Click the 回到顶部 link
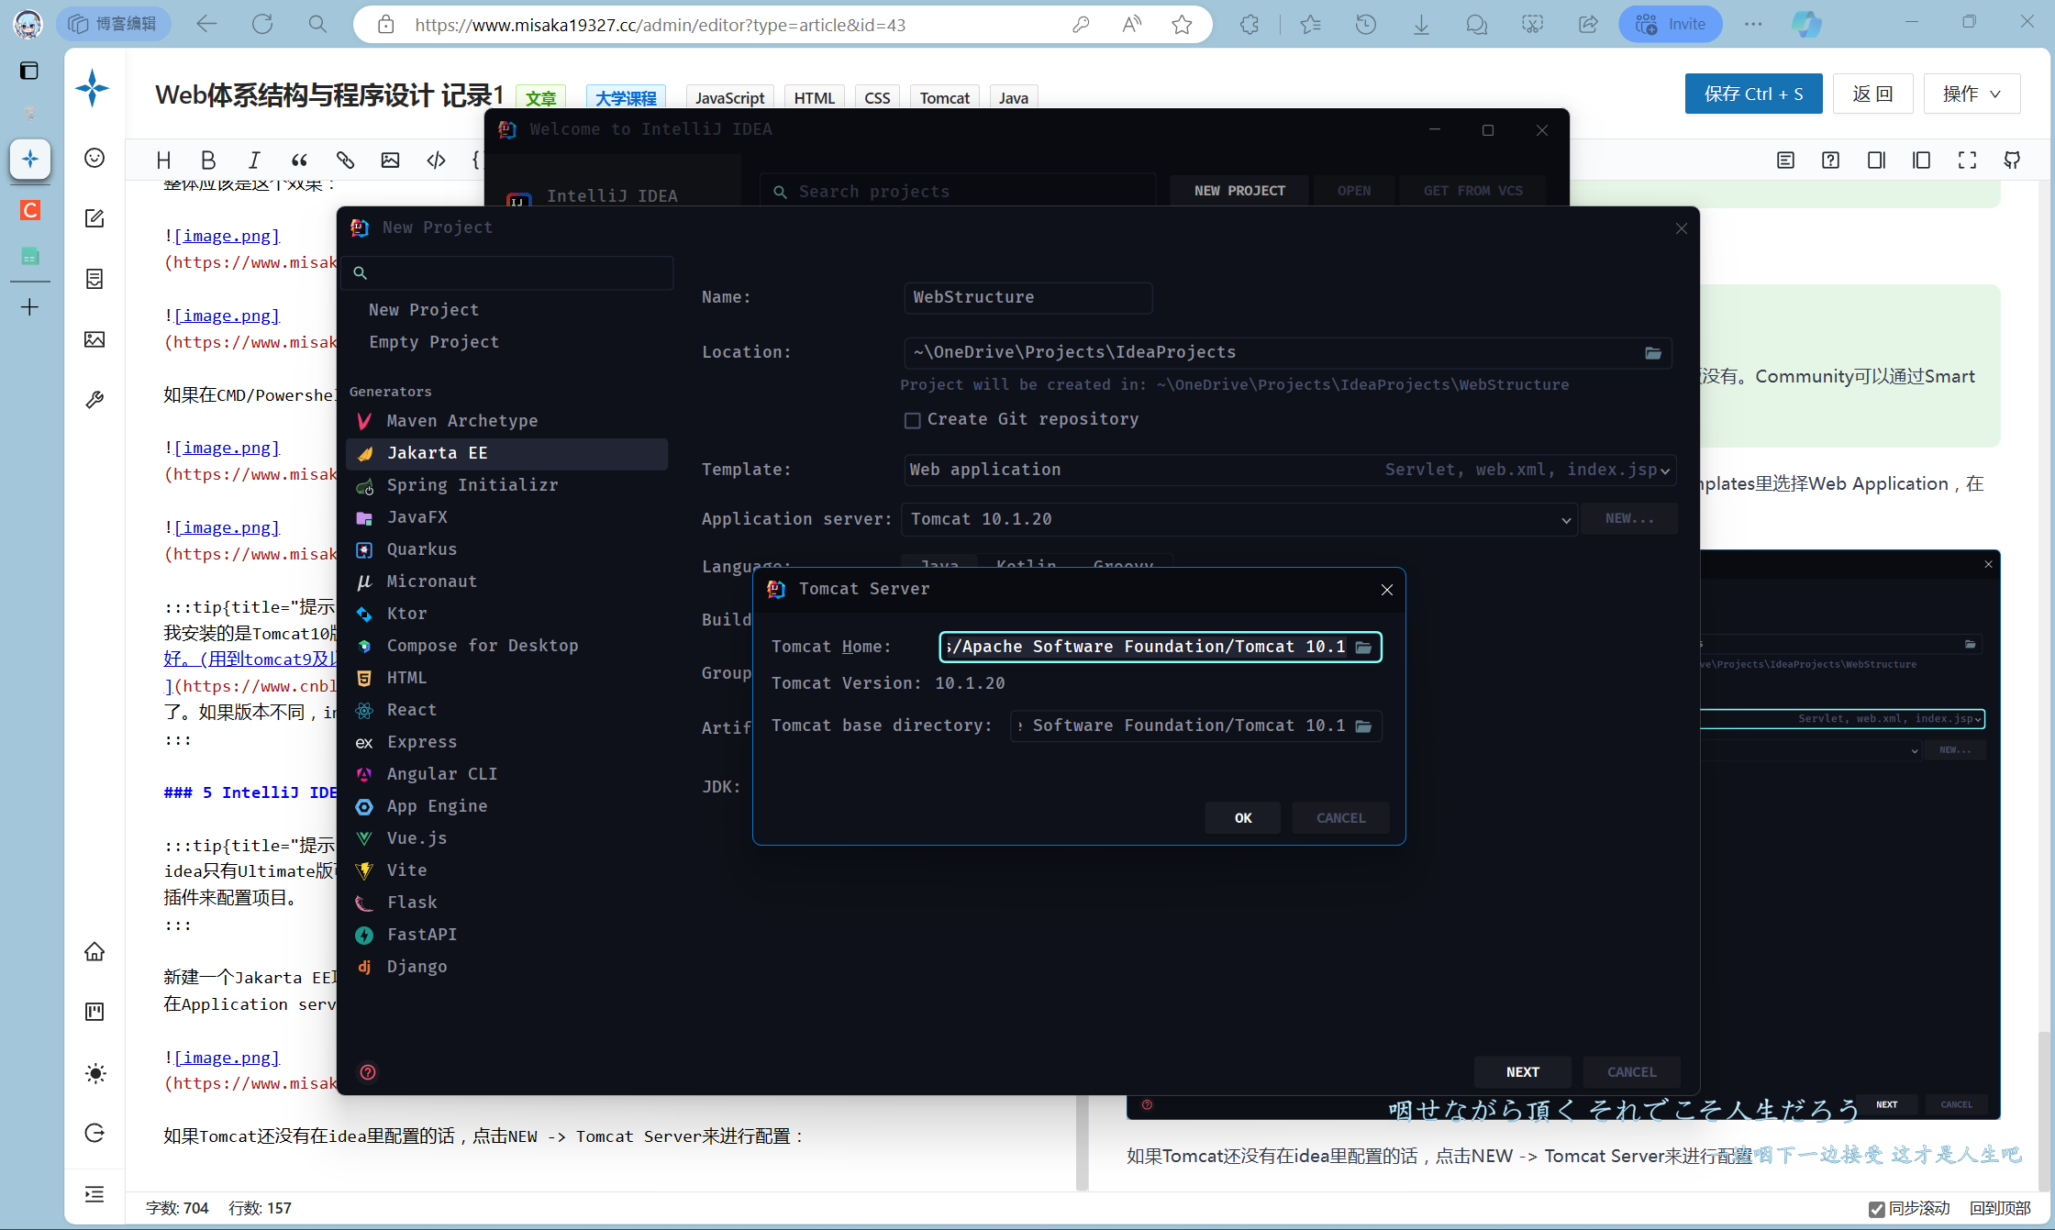2055x1230 pixels. (1999, 1209)
